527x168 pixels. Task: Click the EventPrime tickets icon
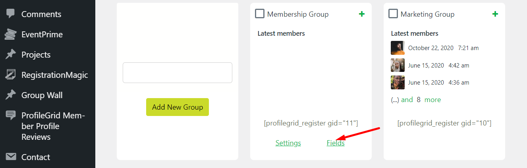click(11, 35)
